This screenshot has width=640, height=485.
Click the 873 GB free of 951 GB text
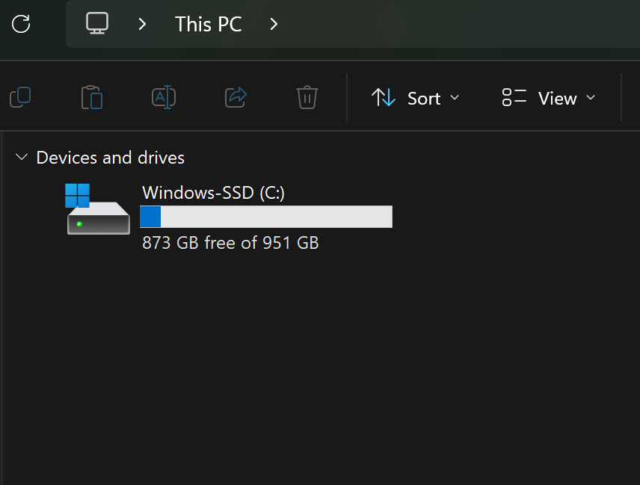tap(230, 243)
